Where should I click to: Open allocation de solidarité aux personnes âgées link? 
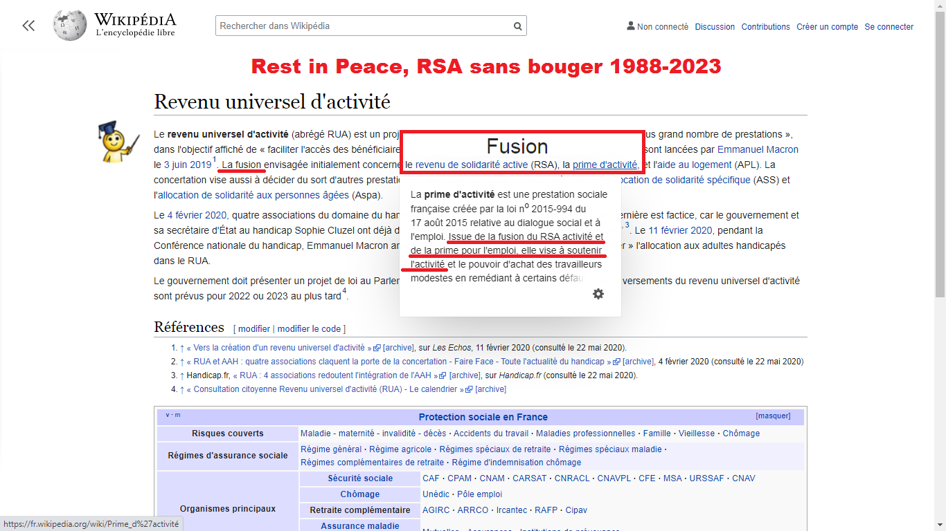pyautogui.click(x=253, y=195)
